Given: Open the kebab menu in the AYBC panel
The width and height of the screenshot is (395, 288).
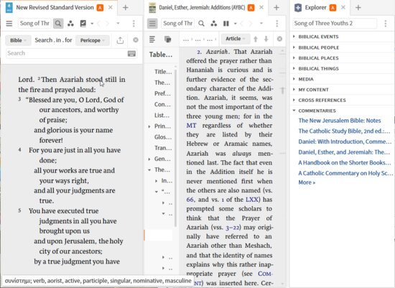Looking at the screenshot, I should 277,24.
